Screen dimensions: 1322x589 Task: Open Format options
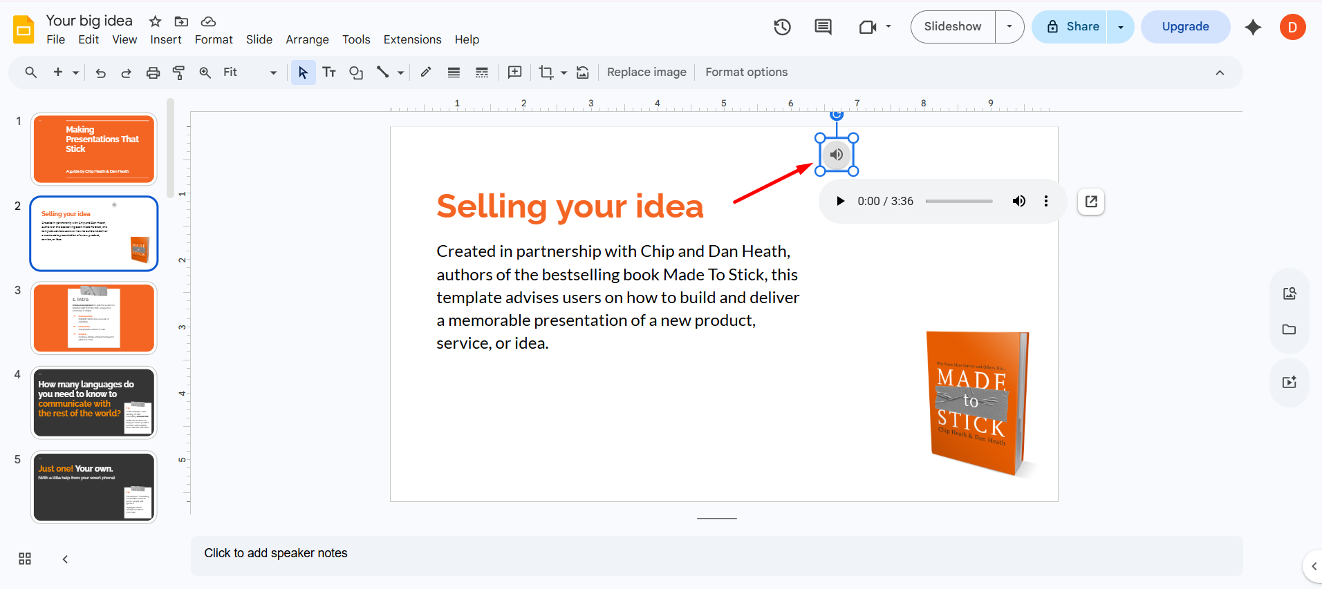click(x=746, y=73)
